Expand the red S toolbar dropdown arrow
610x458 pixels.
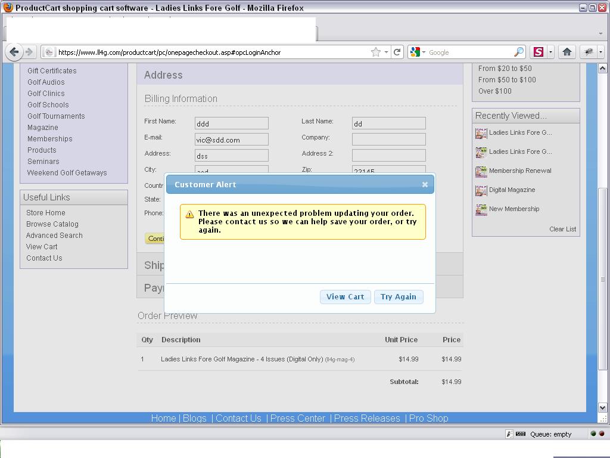coord(550,52)
